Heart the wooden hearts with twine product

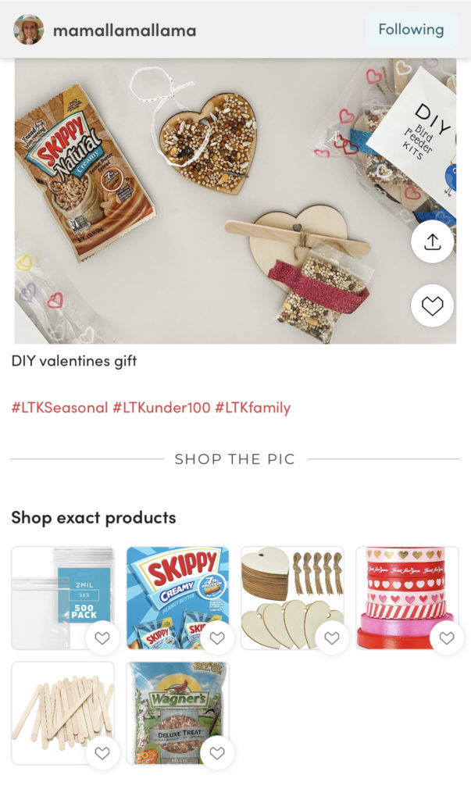pos(332,637)
